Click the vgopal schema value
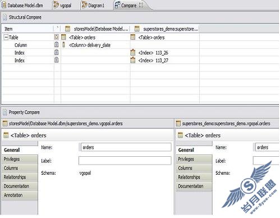 coord(85,173)
